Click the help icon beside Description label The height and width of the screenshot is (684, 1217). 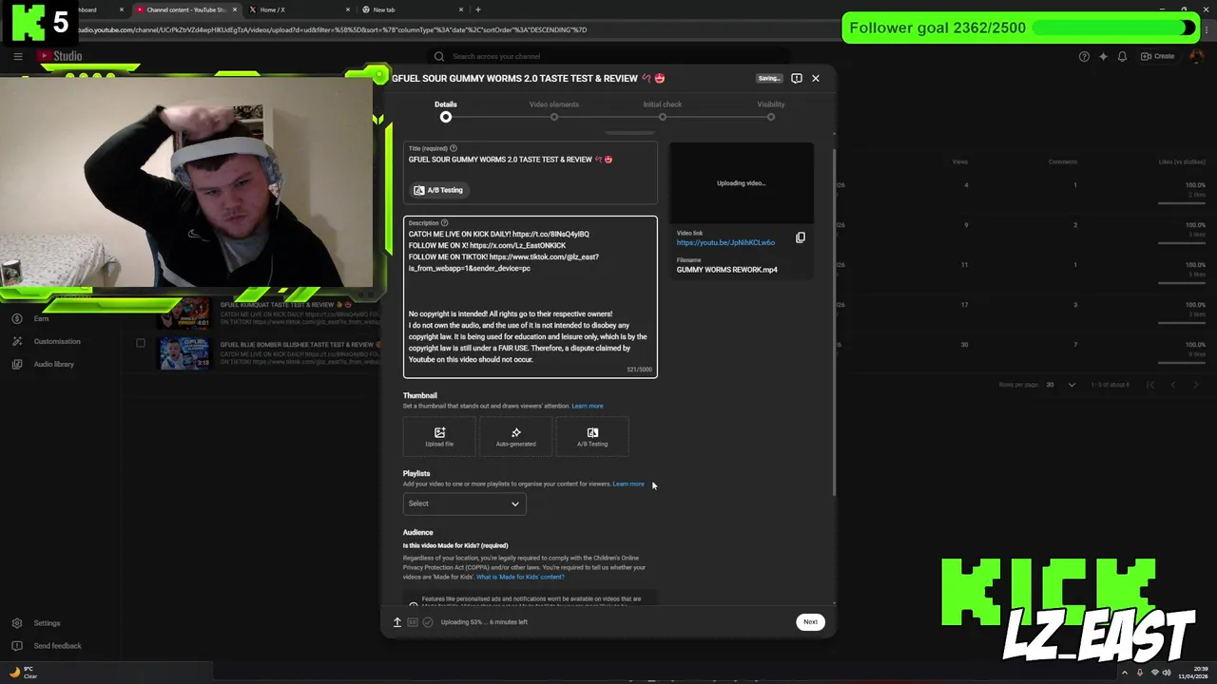pyautogui.click(x=444, y=223)
